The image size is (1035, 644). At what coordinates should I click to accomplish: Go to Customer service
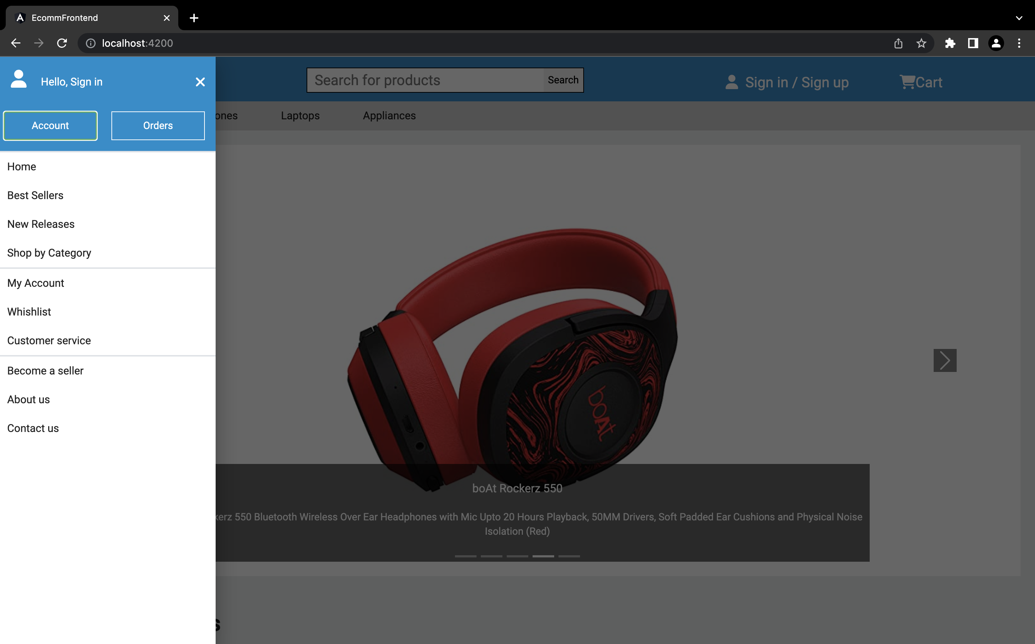pos(49,340)
